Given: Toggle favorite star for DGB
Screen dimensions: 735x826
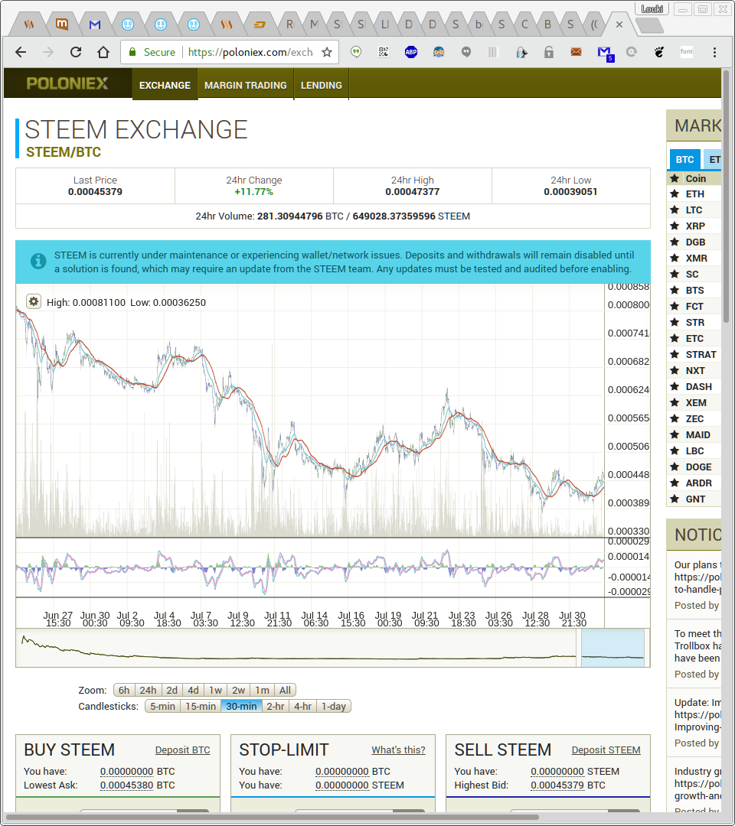Looking at the screenshot, I should tap(675, 242).
